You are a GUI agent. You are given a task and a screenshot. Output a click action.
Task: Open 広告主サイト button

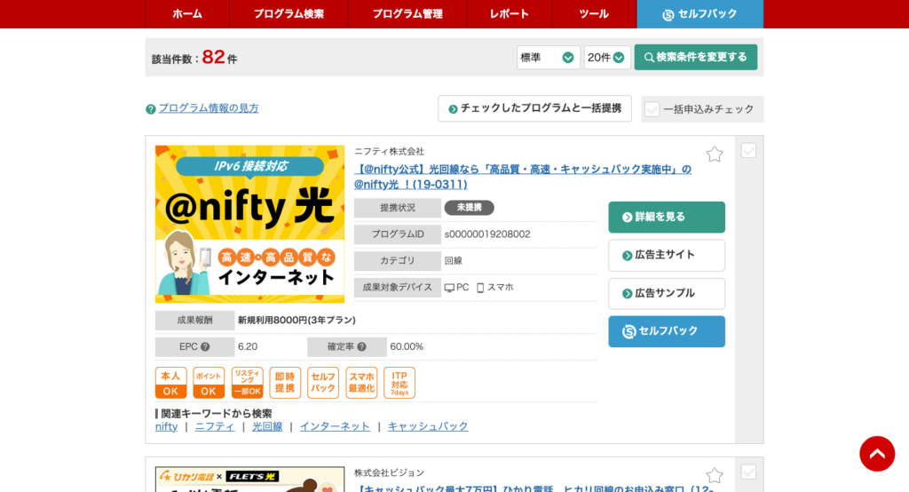667,255
